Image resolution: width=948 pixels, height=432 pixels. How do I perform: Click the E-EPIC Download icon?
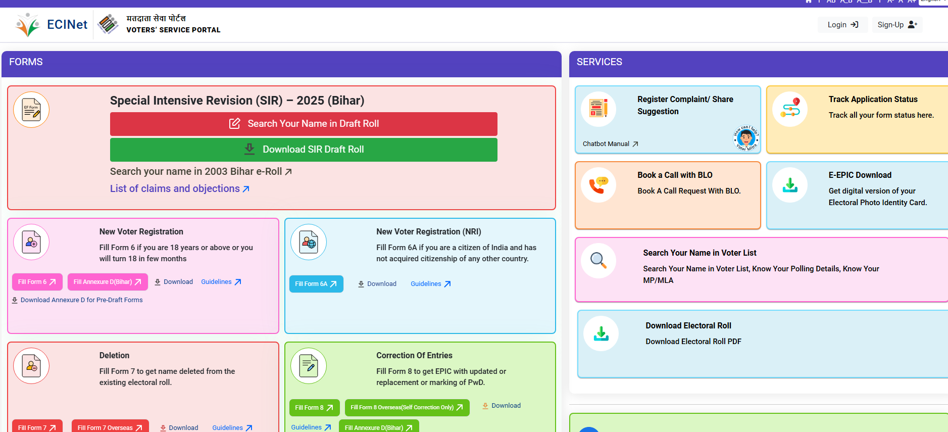point(790,185)
